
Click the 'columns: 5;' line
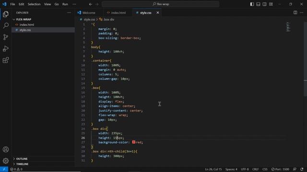[x=108, y=75]
